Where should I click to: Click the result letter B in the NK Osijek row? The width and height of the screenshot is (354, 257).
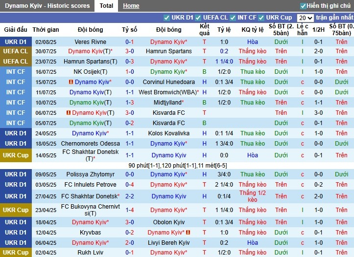pyautogui.click(x=204, y=72)
